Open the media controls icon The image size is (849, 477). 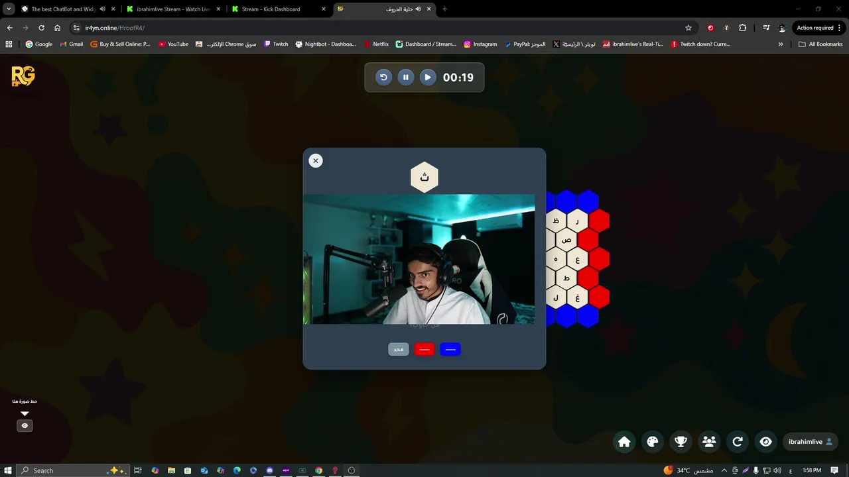766,28
